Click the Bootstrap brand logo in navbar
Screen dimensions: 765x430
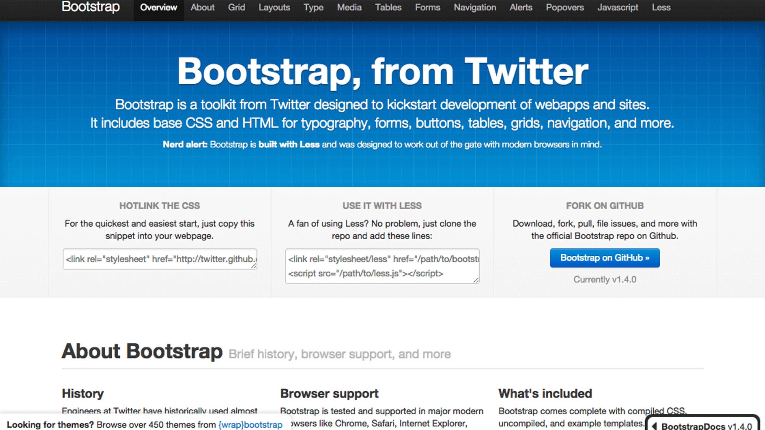pos(91,7)
